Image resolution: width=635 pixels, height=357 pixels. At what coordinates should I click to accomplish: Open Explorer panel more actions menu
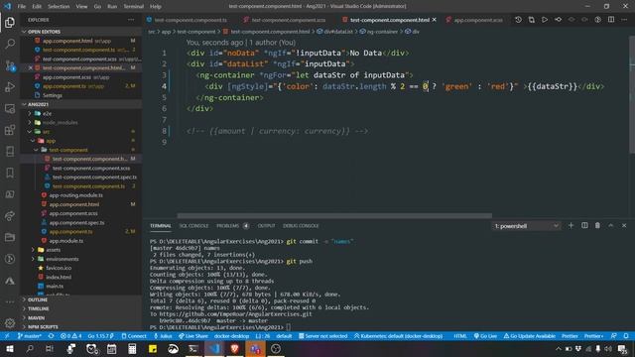[x=131, y=20]
